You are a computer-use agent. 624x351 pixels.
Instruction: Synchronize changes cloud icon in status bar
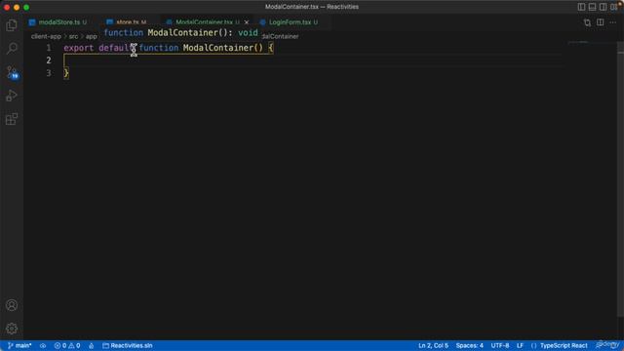[43, 345]
